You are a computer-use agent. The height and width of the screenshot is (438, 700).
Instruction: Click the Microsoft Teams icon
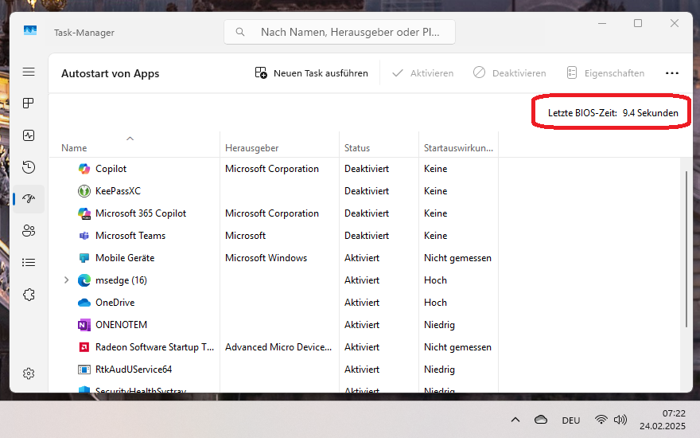click(x=84, y=236)
